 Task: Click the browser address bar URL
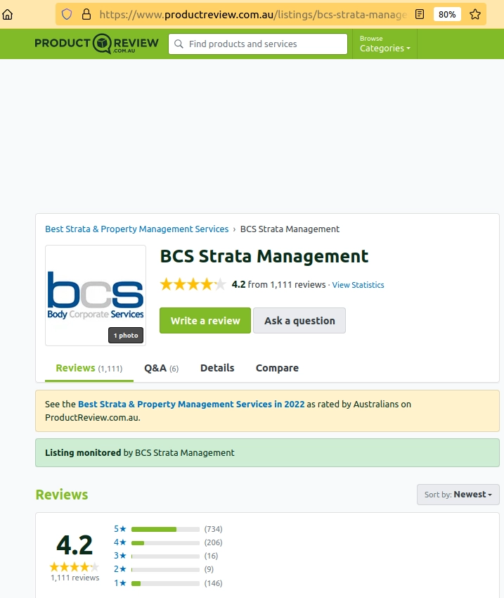click(253, 15)
